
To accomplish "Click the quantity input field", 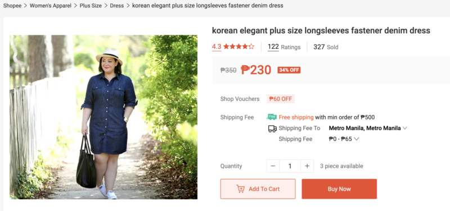I will tap(290, 166).
